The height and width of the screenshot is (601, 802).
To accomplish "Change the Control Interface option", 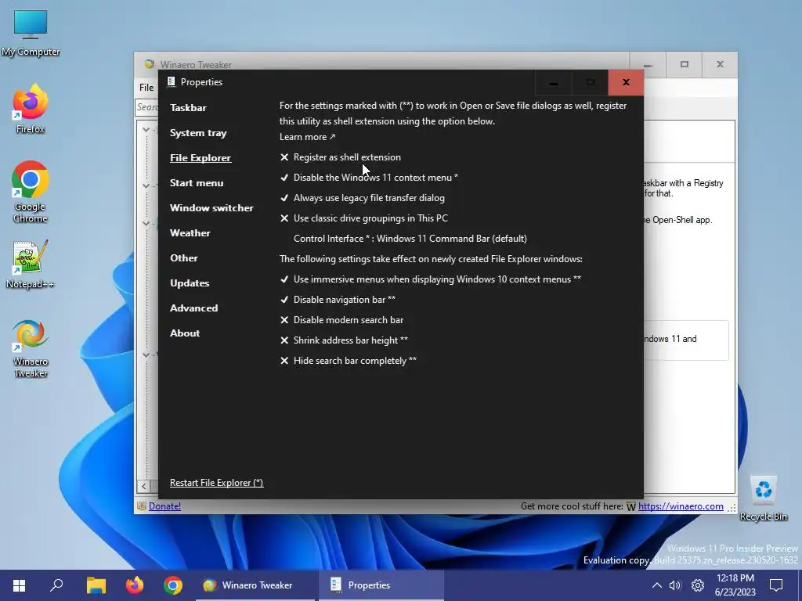I will (410, 239).
